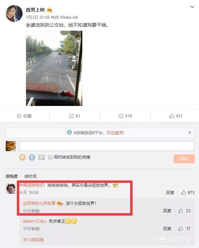Open the 欢迎查阅 link in banner

click(x=115, y=133)
